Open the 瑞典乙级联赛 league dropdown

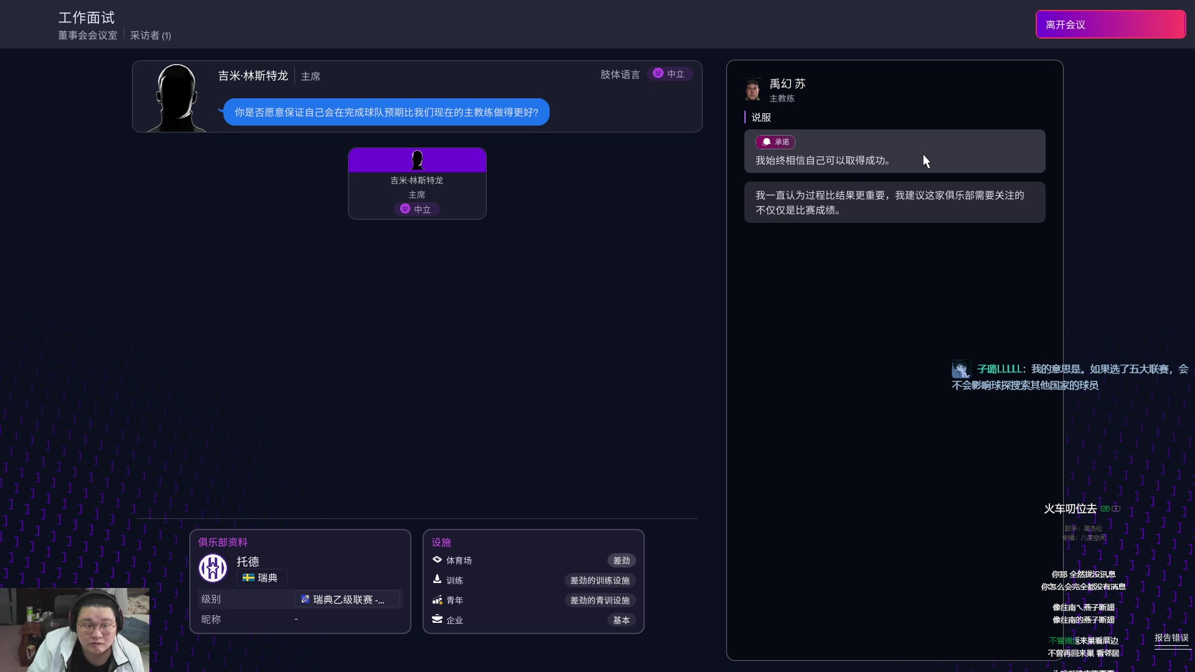click(347, 599)
